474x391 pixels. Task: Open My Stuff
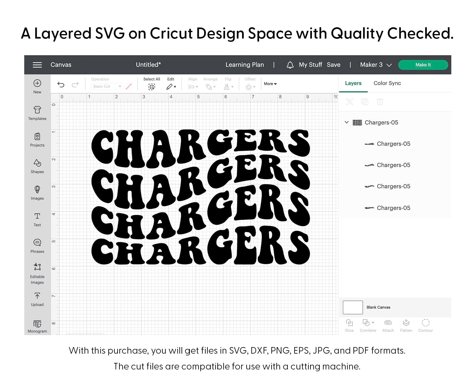[310, 65]
